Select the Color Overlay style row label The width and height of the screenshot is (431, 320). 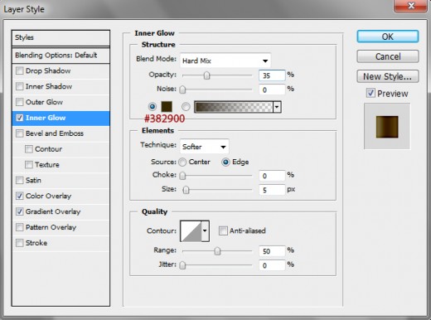pyautogui.click(x=48, y=196)
